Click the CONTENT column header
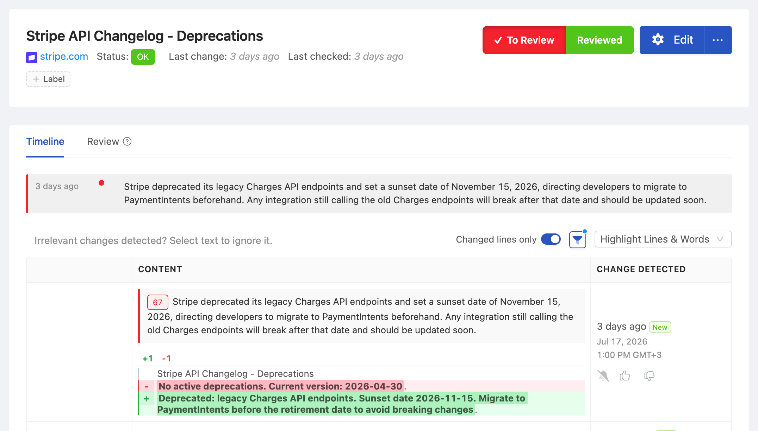Screen dimensions: 758x431 tap(160, 269)
